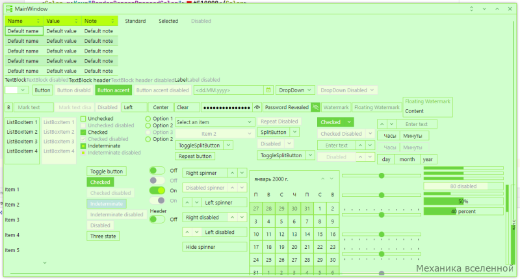
Task: Click the 40 percent progress bar
Action: point(463,211)
